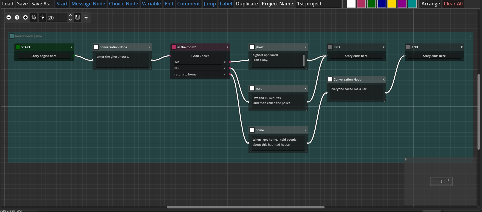This screenshot has width=482, height=212.
Task: Decrease snap distance with down arrow
Action: coord(70,20)
